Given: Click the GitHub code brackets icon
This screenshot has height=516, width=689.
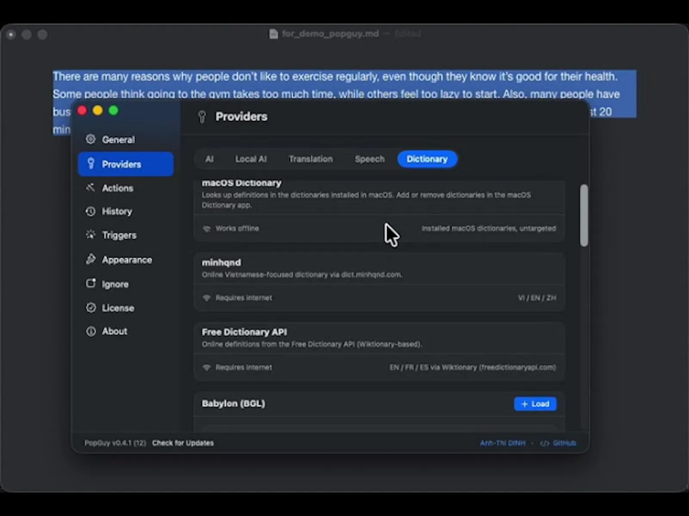Looking at the screenshot, I should point(544,443).
